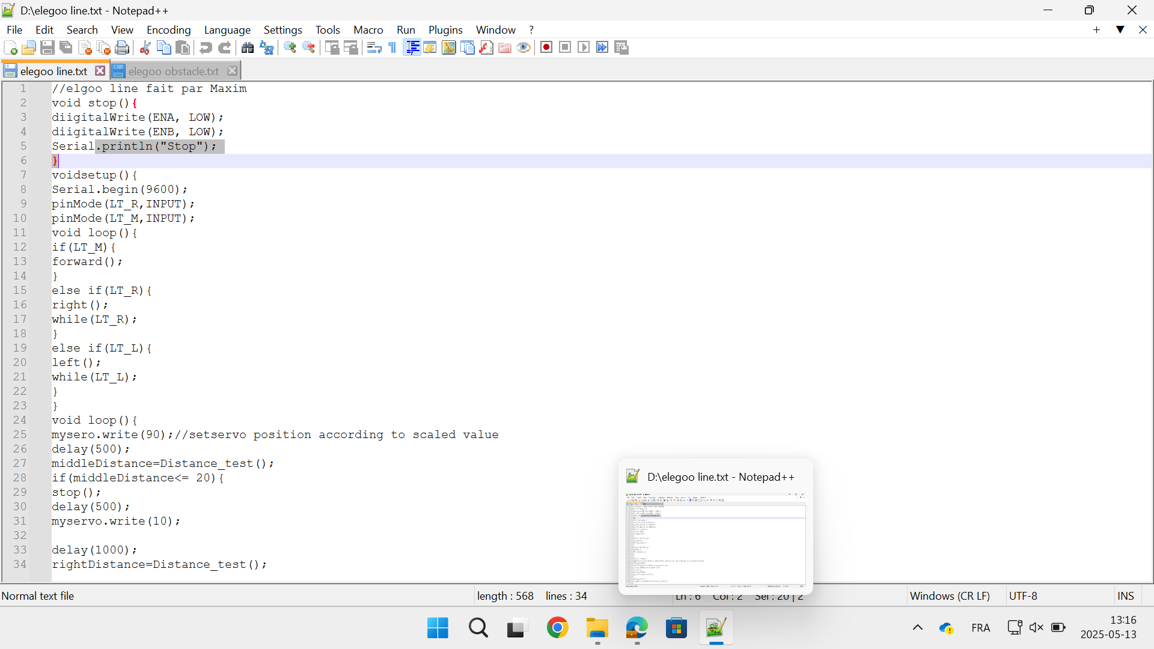This screenshot has width=1154, height=649.
Task: Select the elegoo line.txt tab
Action: click(53, 71)
